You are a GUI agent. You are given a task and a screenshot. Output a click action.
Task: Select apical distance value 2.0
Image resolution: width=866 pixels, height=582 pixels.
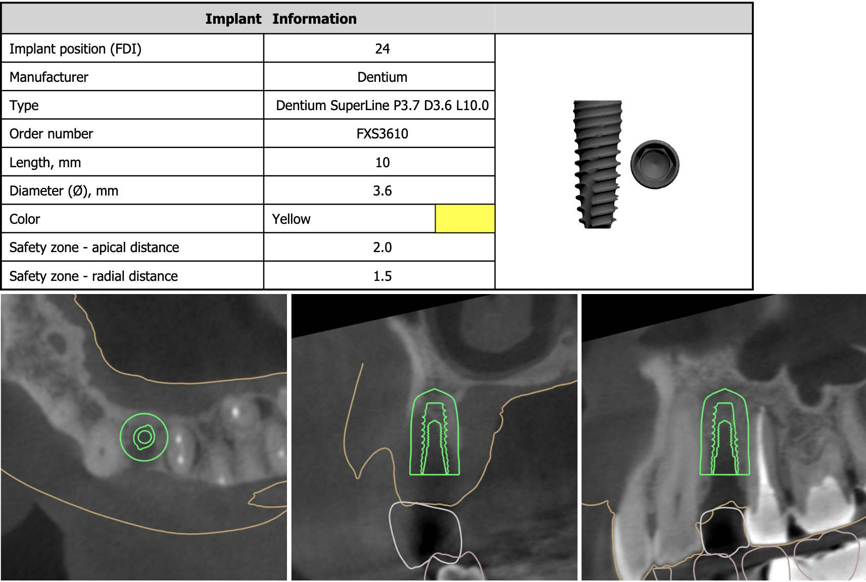[x=382, y=248]
